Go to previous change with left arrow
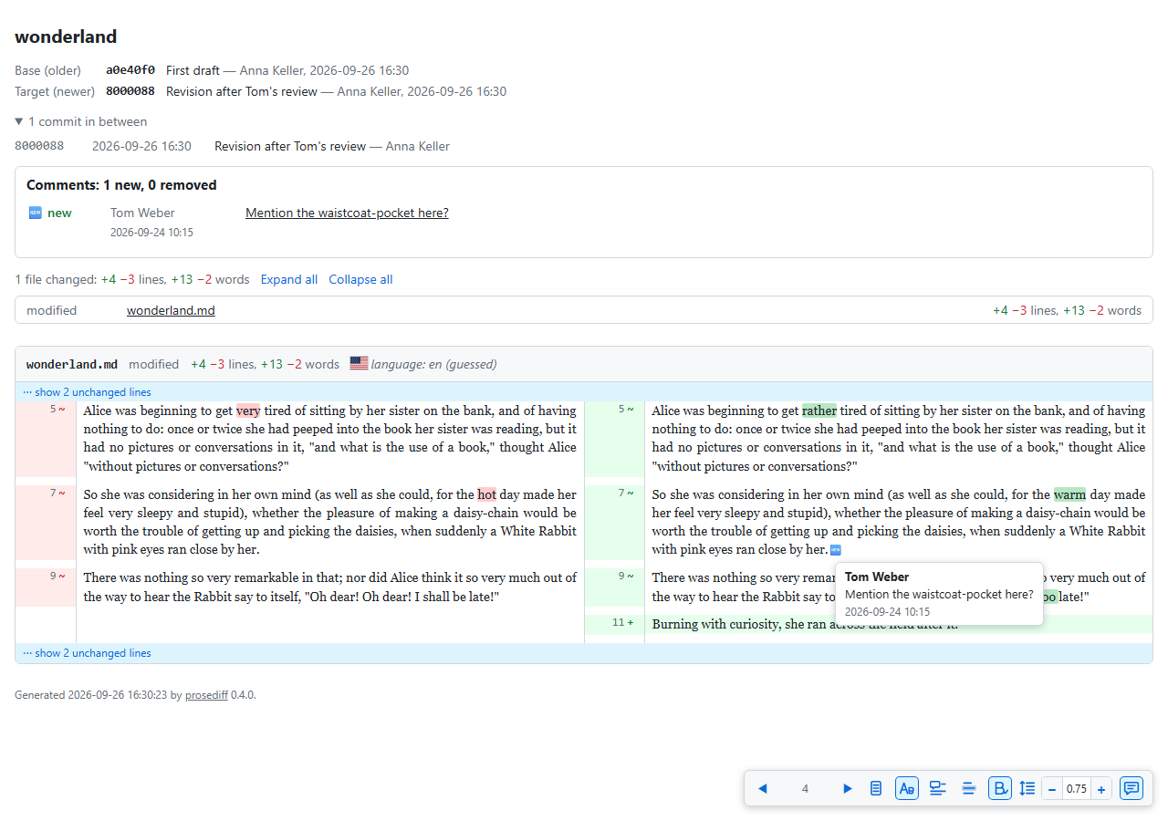1168x821 pixels. click(x=763, y=788)
